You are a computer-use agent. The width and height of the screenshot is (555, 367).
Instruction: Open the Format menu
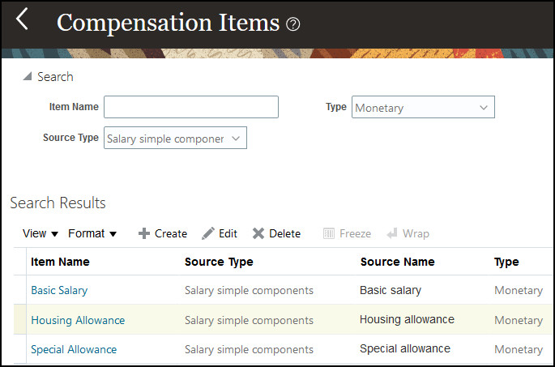92,233
